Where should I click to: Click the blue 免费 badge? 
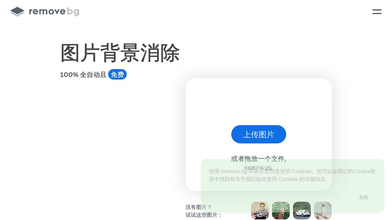[117, 75]
